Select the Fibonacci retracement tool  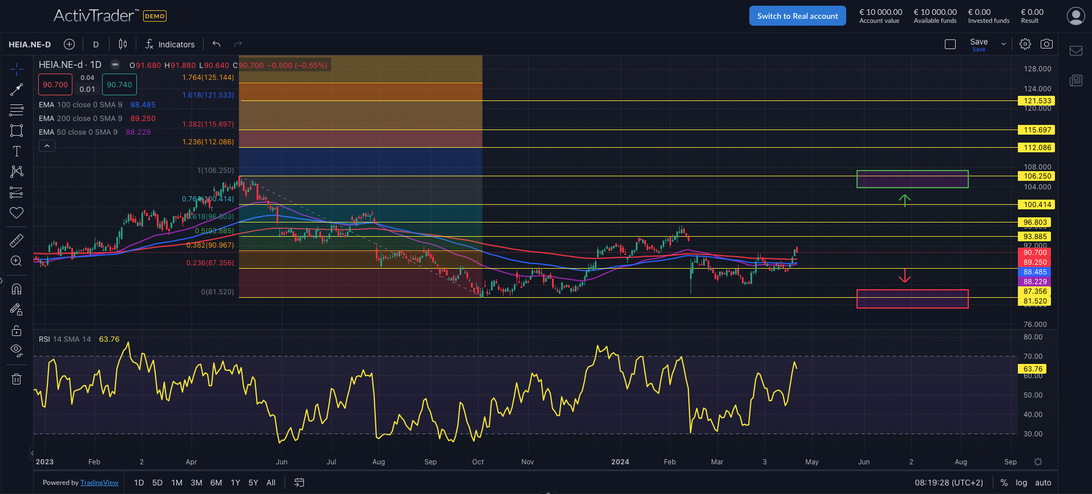[x=17, y=110]
